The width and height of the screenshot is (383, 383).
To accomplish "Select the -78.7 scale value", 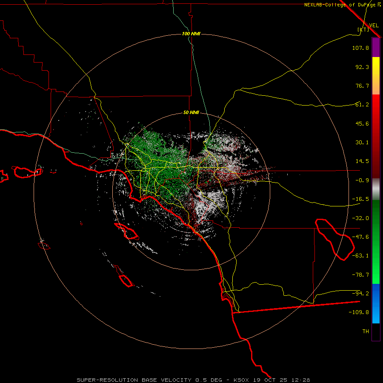I will 360,275.
